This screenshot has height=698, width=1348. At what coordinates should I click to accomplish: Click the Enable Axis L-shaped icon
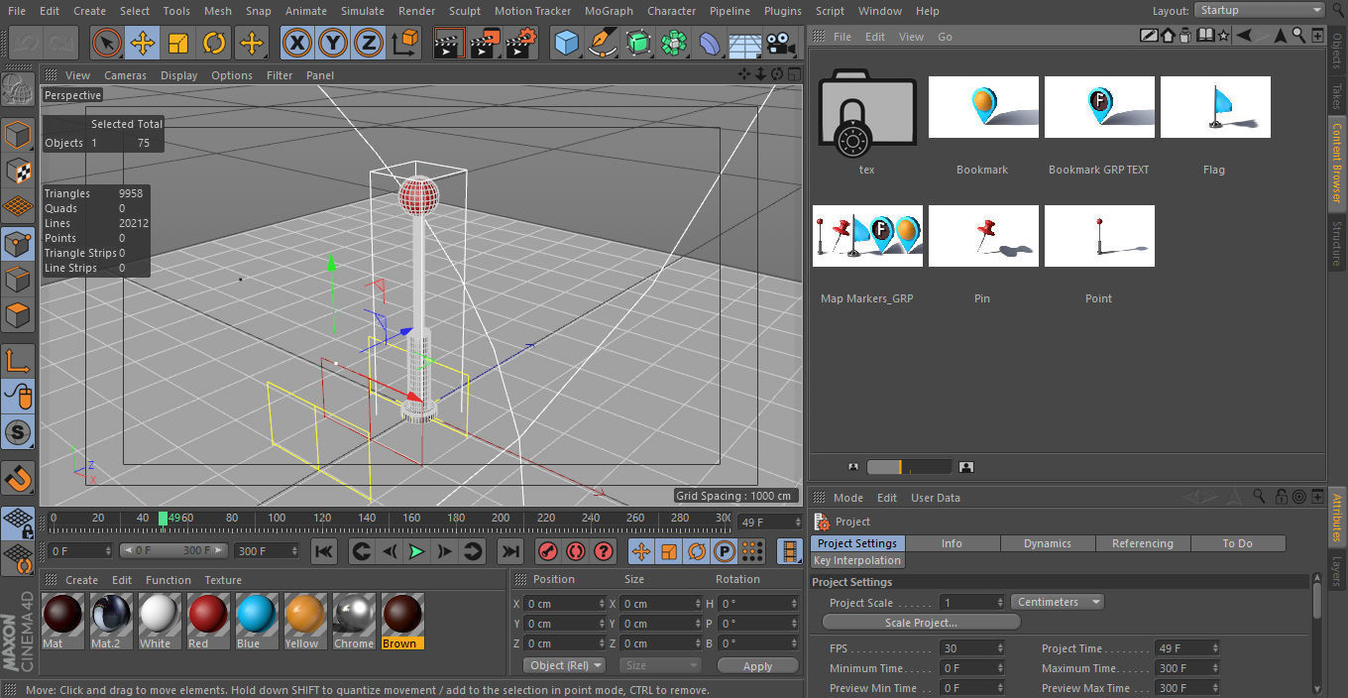pyautogui.click(x=18, y=361)
